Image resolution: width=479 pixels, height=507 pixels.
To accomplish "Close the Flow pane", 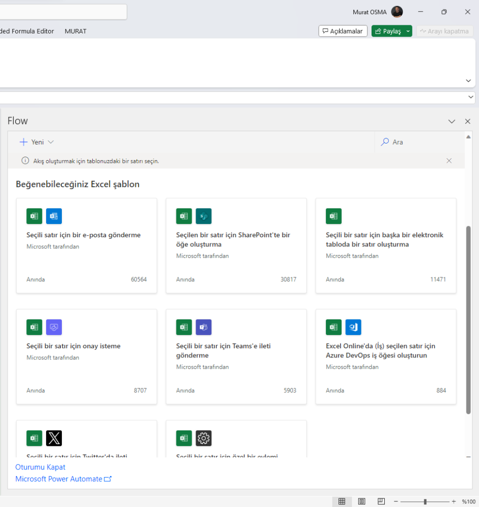I will pyautogui.click(x=467, y=121).
